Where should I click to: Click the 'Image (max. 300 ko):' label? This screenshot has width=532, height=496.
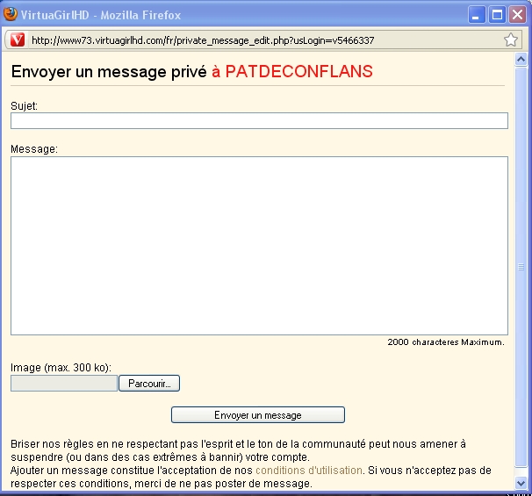coord(61,368)
